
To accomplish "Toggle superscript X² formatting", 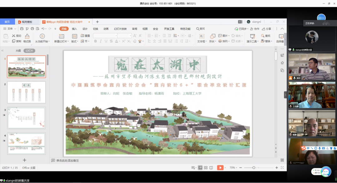I will (x=124, y=41).
